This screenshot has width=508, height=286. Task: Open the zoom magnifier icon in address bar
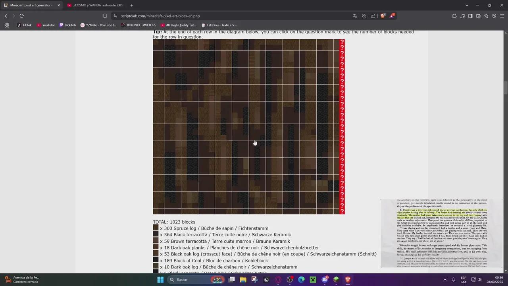pyautogui.click(x=364, y=16)
